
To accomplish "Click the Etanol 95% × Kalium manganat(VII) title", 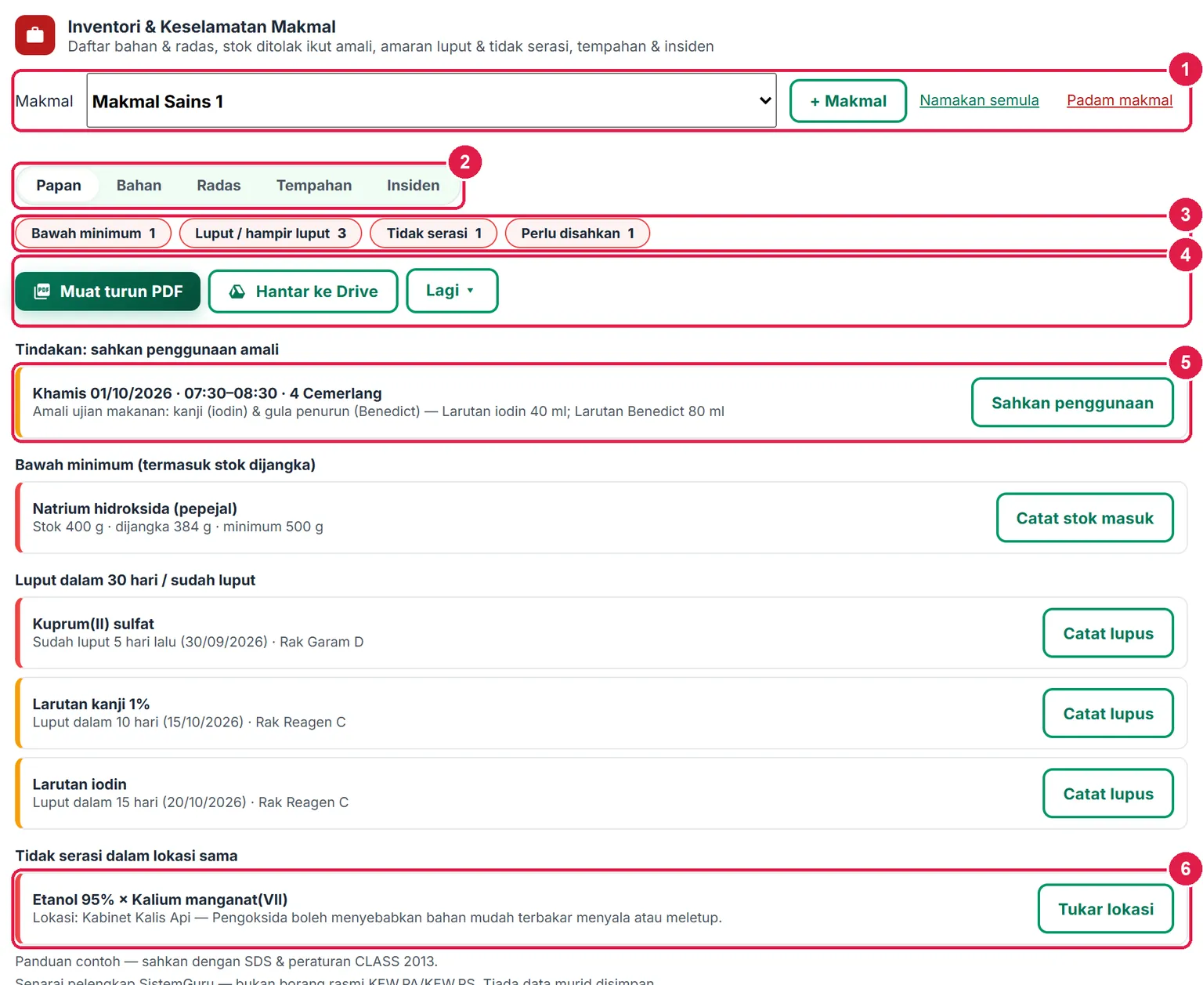I will pyautogui.click(x=160, y=900).
